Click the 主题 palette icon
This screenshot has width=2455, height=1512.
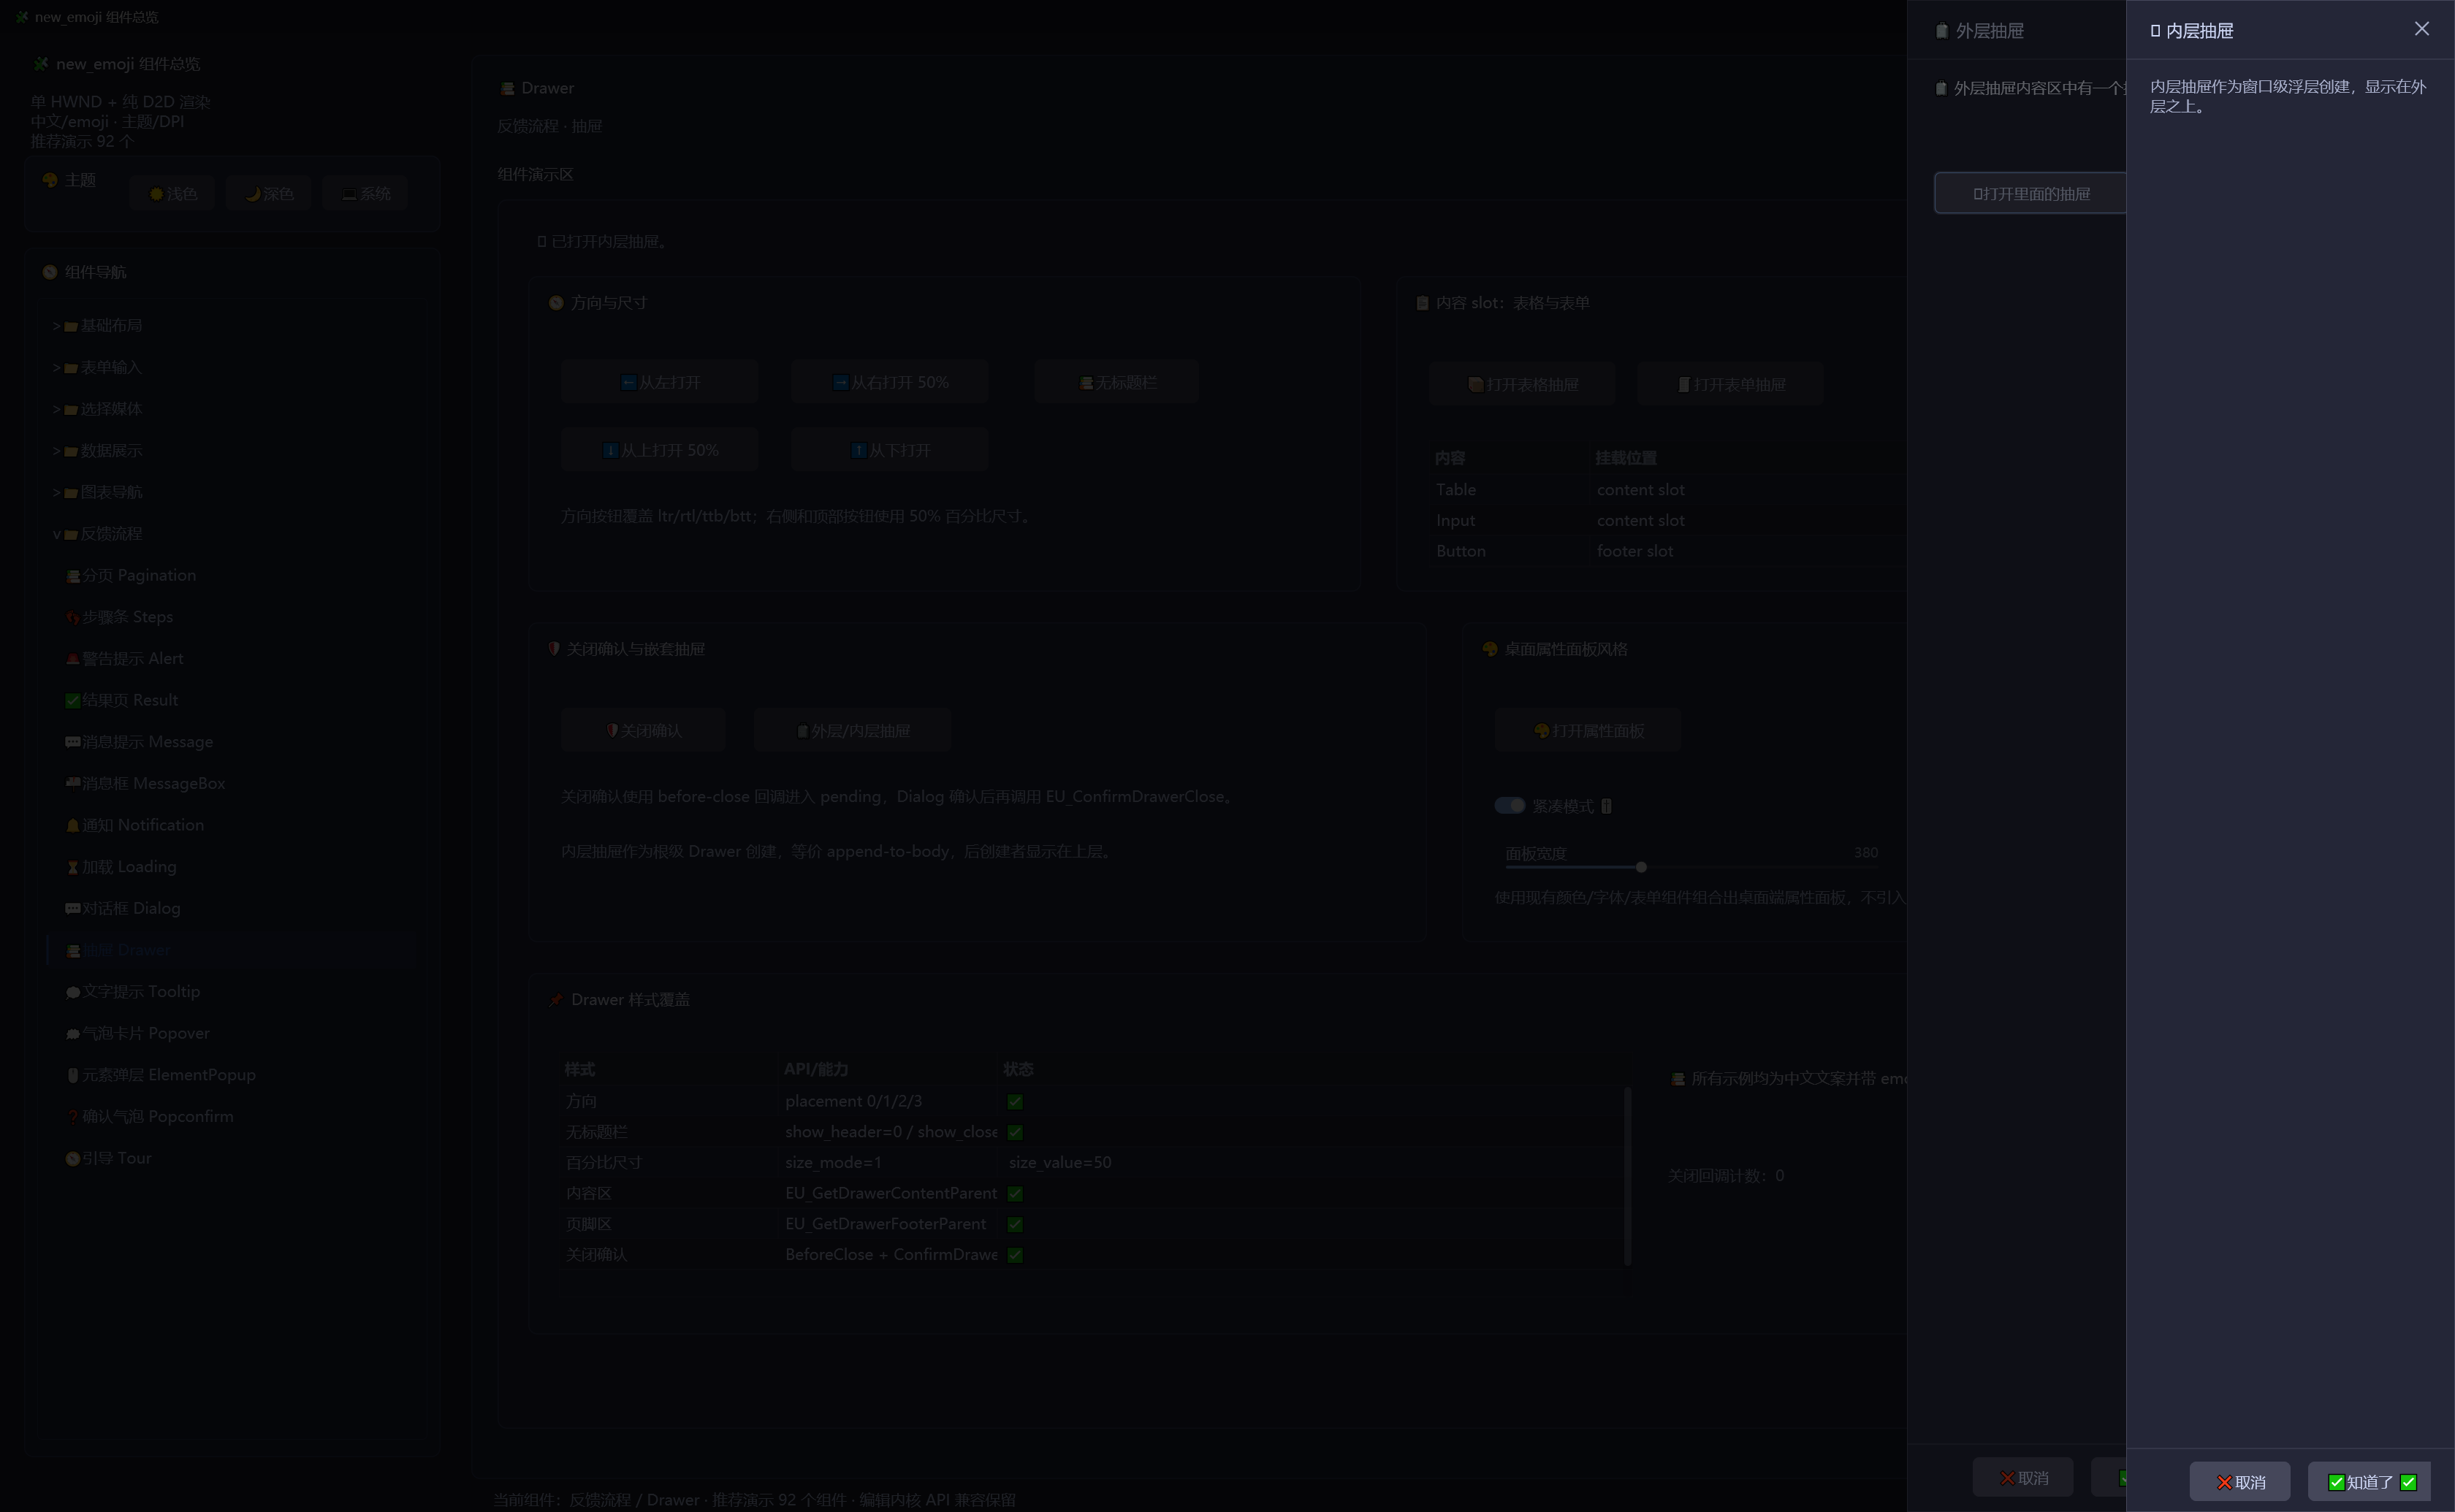coord(49,180)
